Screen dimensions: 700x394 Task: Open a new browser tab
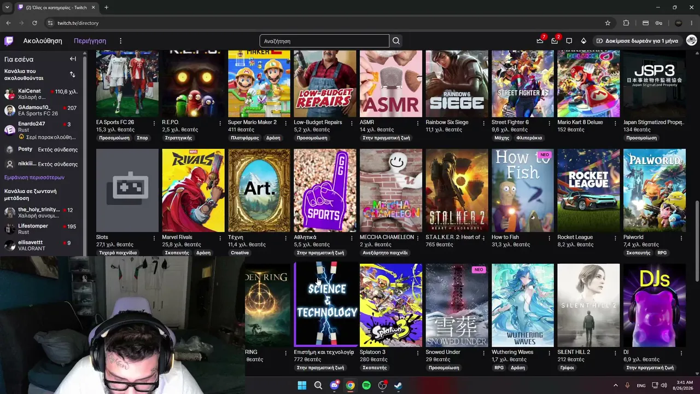[x=106, y=8]
